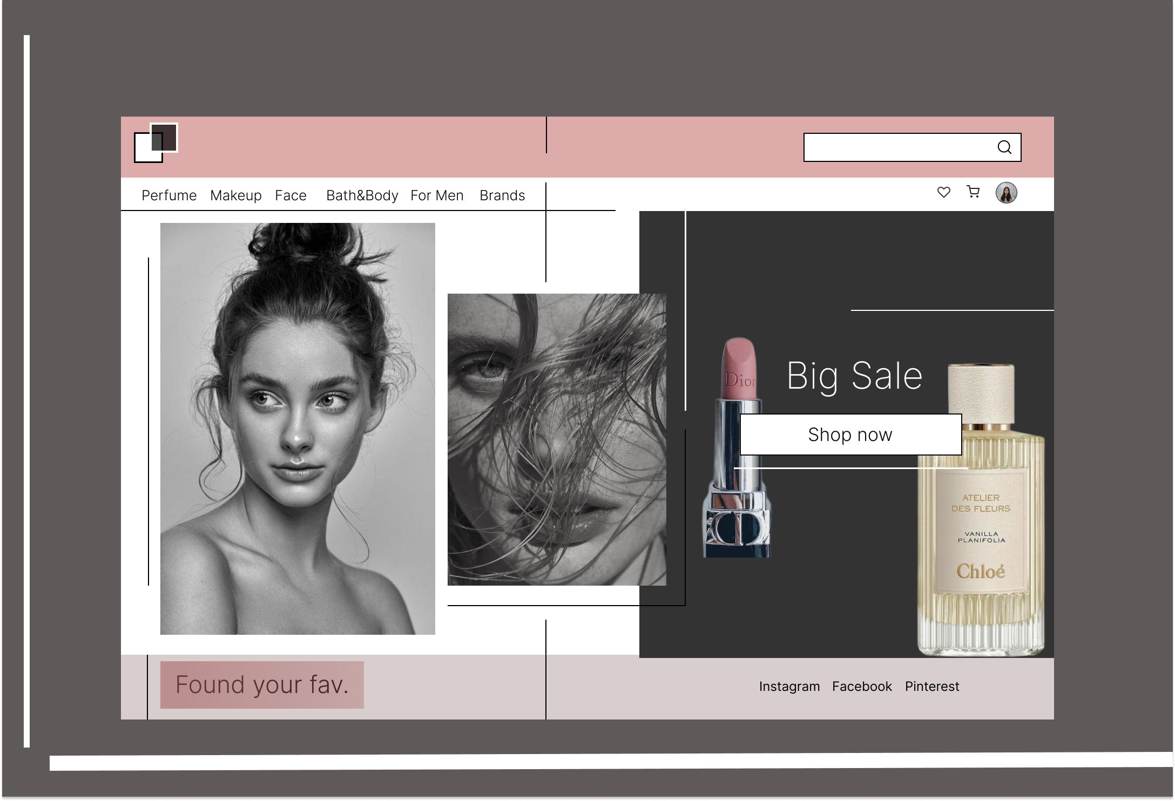This screenshot has height=801, width=1175.
Task: Open the Facebook link
Action: [862, 687]
